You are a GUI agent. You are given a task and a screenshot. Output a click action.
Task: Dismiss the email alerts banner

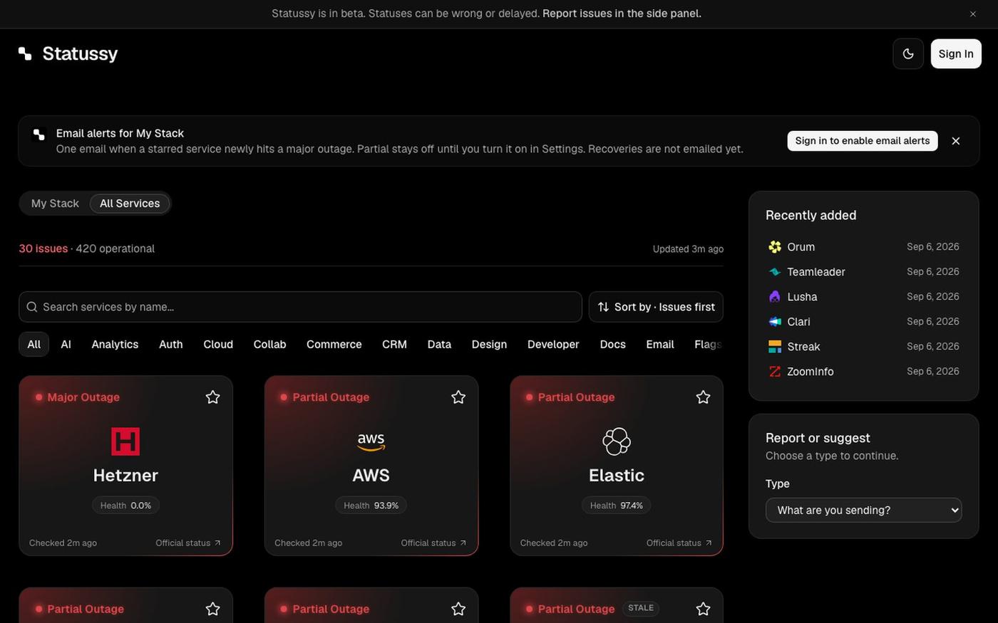[956, 141]
